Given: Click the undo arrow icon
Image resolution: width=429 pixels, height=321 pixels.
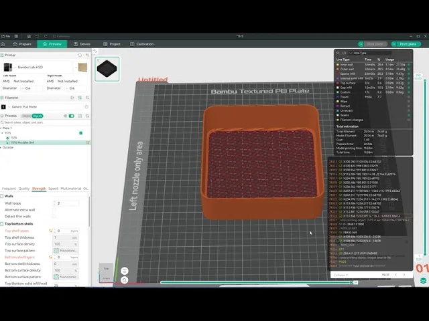Looking at the screenshot, I should click(37, 36).
